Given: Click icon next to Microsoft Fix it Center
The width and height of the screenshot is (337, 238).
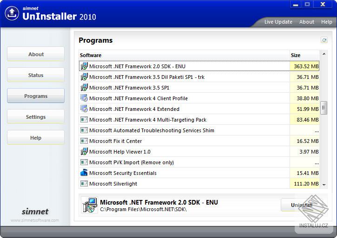Looking at the screenshot, I should [84, 141].
